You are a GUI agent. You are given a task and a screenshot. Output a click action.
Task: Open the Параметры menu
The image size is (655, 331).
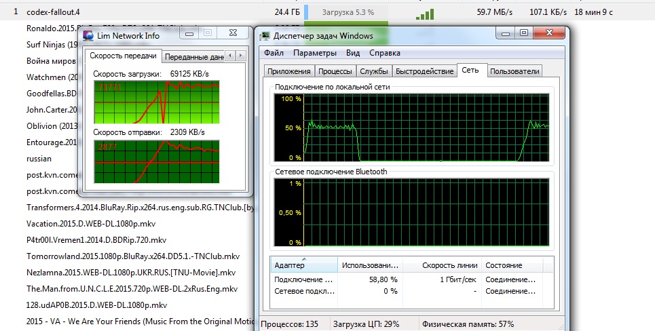315,53
